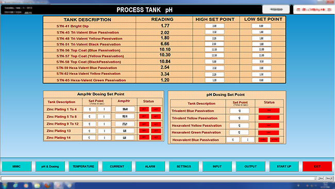Open the OUTPUT screen
The width and height of the screenshot is (335, 189).
(x=250, y=166)
